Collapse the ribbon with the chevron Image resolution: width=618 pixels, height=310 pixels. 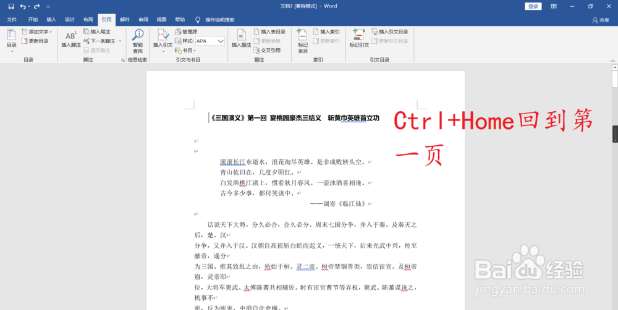612,61
